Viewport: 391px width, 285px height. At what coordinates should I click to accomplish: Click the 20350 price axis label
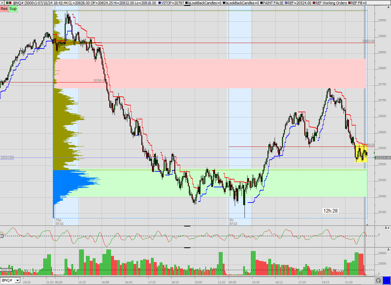(382, 212)
